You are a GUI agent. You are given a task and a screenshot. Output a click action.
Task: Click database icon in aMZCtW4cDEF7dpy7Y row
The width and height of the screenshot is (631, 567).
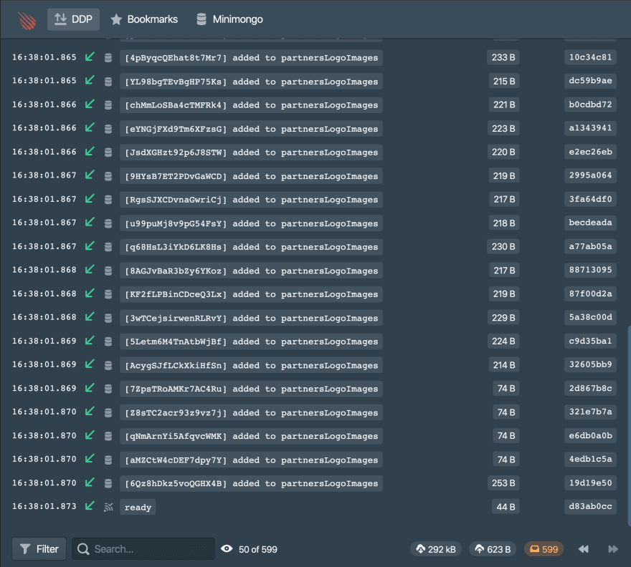coord(108,460)
